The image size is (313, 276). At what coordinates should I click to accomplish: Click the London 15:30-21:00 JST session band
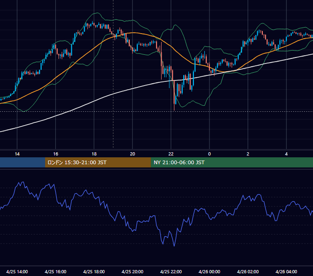98,162
